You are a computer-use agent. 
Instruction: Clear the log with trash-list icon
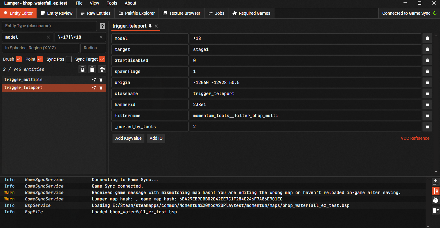[435, 210]
